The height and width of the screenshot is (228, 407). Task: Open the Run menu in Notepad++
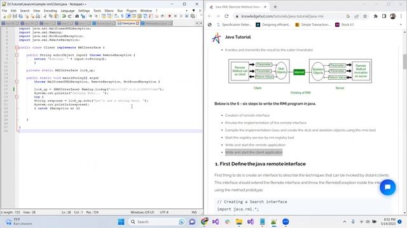120,11
